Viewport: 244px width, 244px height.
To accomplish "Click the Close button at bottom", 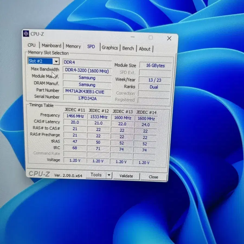I will [x=153, y=177].
